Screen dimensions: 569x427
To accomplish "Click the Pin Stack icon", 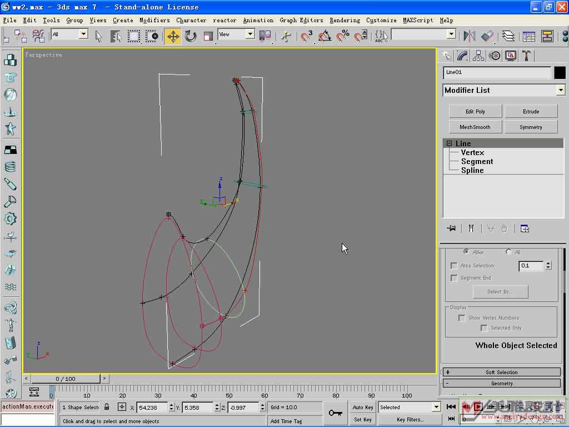I will coord(452,229).
